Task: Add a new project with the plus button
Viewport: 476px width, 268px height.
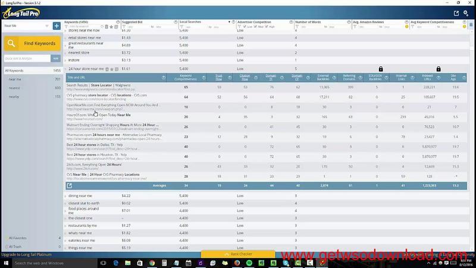Action: 57,26
